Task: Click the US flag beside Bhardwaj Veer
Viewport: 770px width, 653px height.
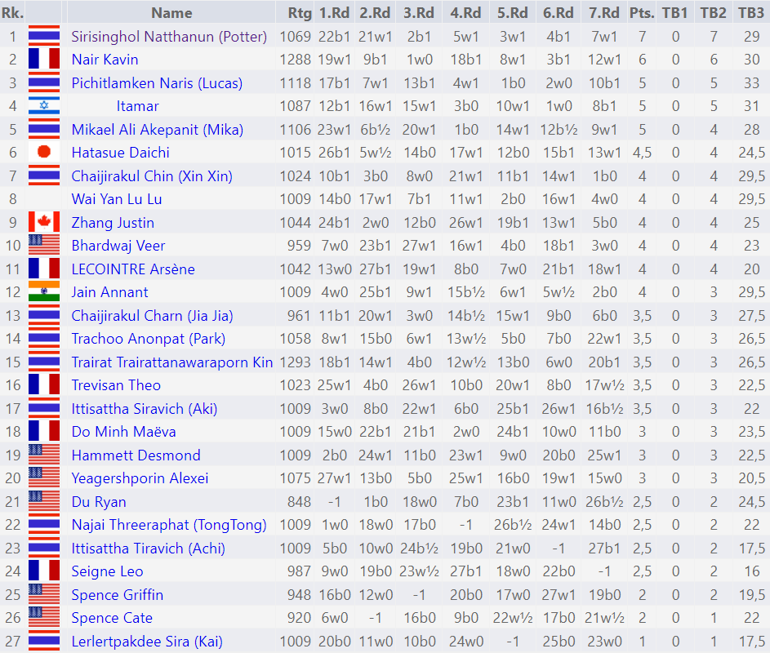Action: tap(44, 246)
